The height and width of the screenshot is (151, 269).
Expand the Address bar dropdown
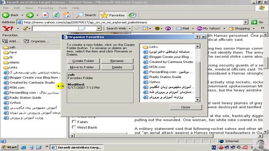245,22
